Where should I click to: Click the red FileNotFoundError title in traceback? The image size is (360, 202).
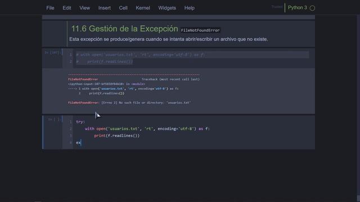click(83, 79)
